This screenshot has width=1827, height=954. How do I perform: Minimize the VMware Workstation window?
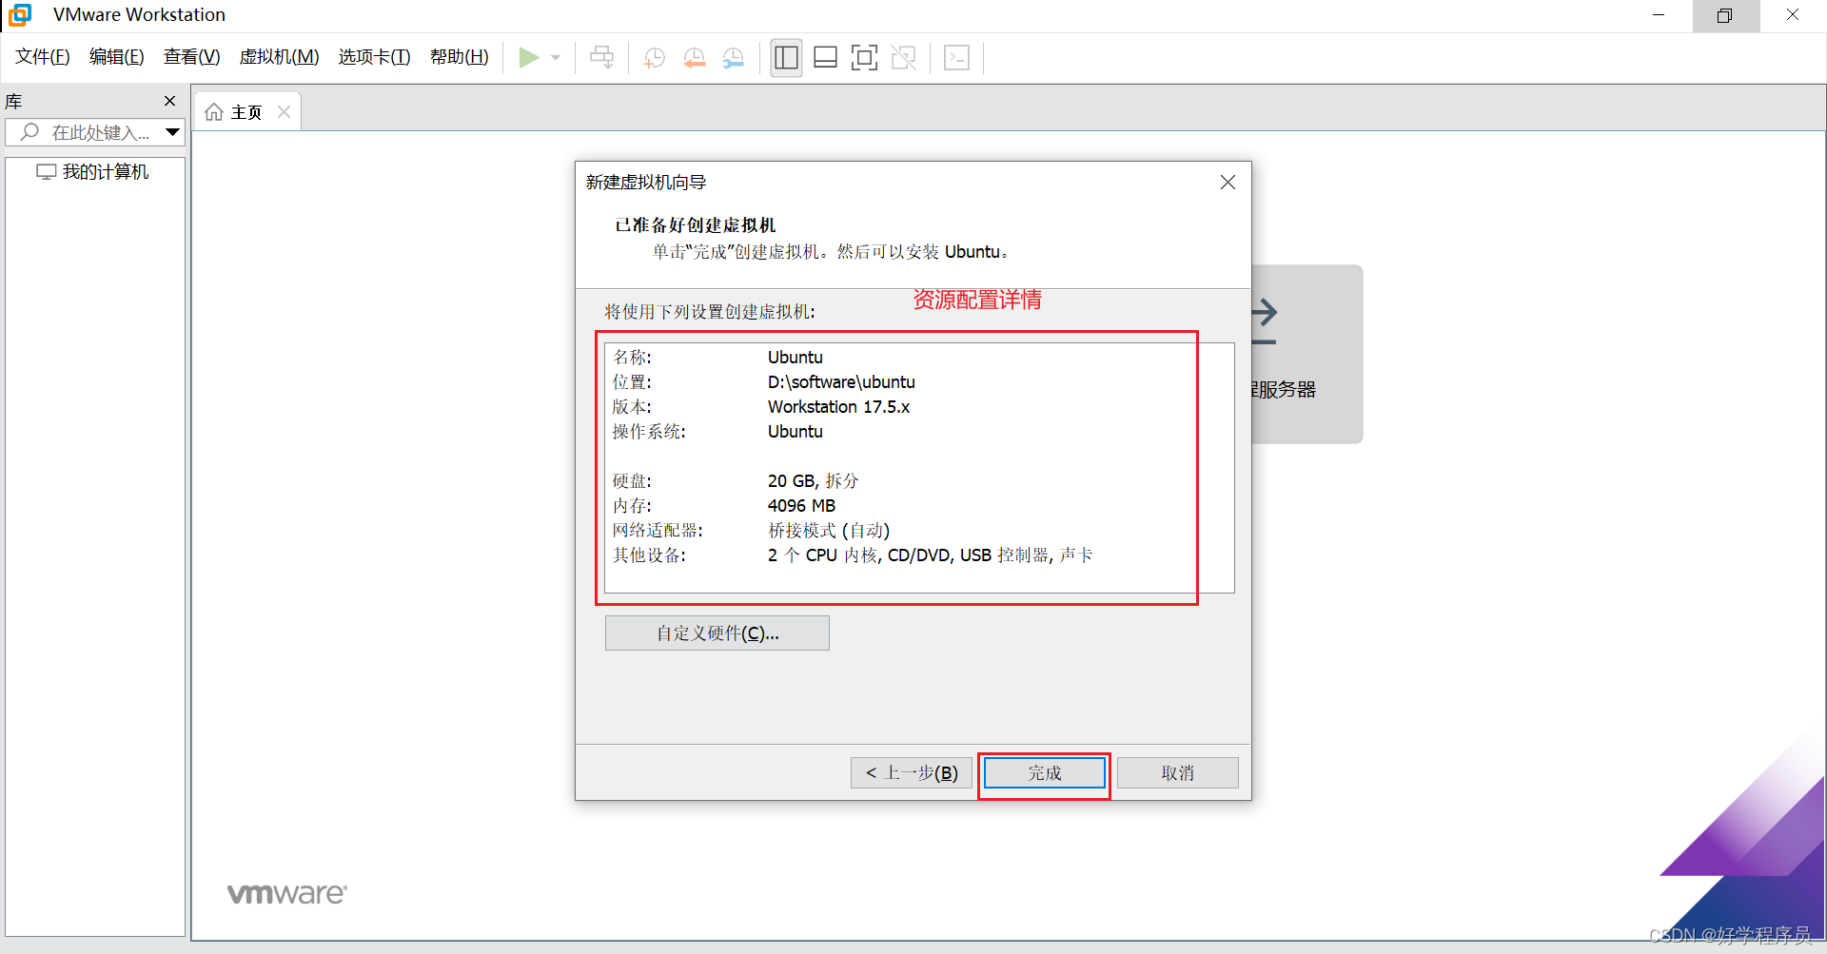point(1659,15)
